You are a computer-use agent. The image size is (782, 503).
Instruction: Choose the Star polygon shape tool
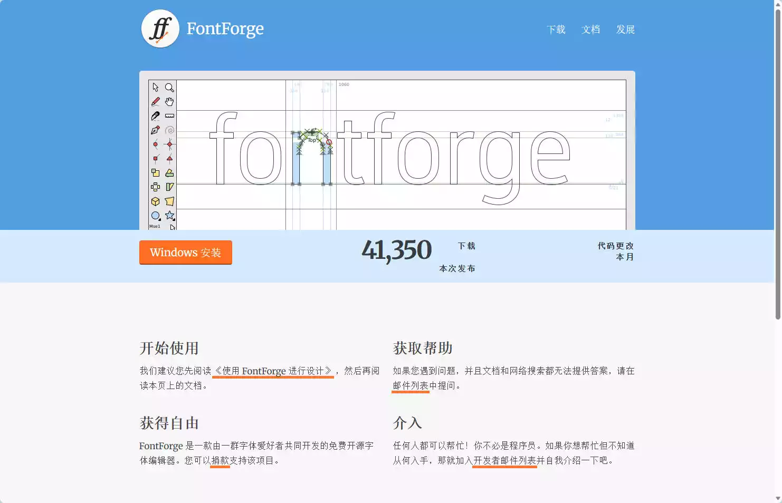[169, 216]
